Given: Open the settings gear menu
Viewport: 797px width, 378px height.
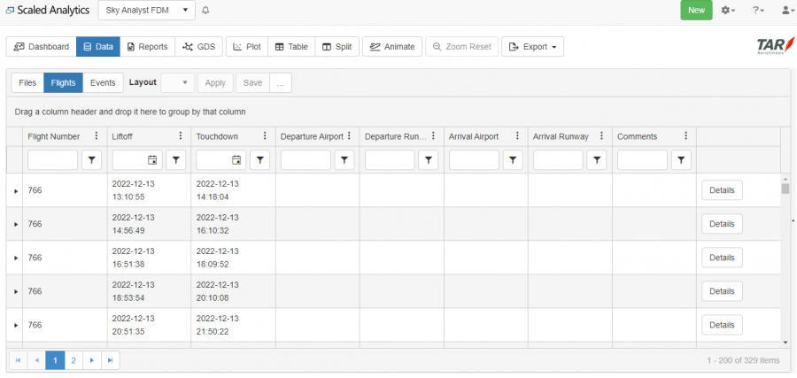Looking at the screenshot, I should tap(728, 11).
